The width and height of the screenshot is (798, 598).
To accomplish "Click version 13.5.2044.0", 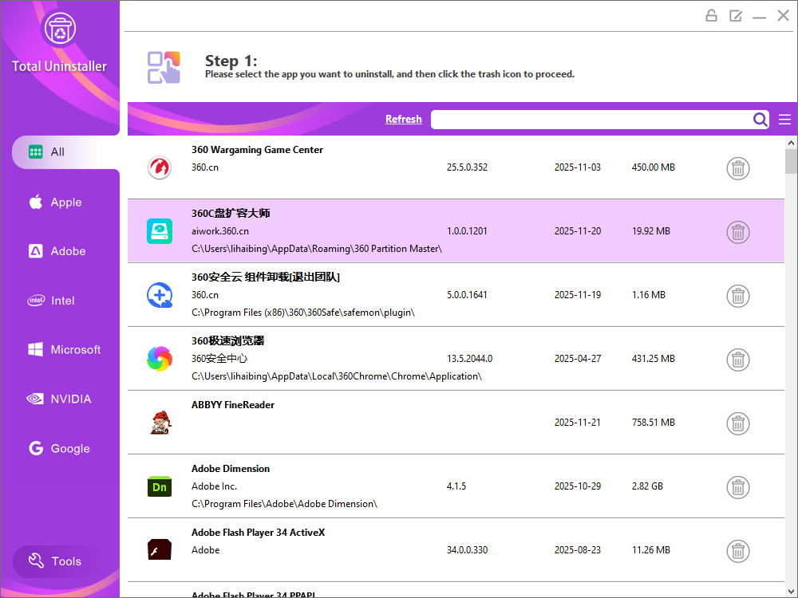I will coord(470,359).
